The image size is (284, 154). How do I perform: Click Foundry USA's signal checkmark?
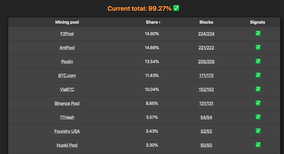[258, 131]
